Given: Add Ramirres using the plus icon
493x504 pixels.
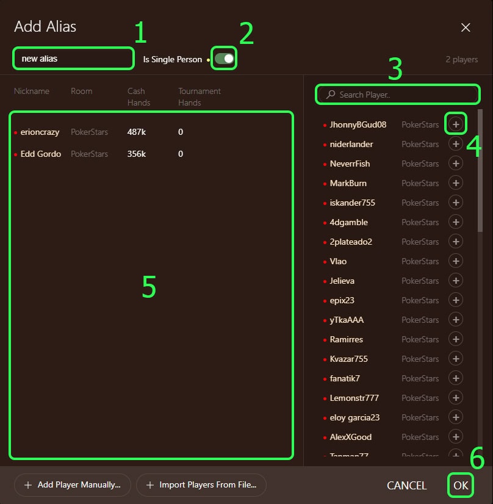Looking at the screenshot, I should [456, 339].
